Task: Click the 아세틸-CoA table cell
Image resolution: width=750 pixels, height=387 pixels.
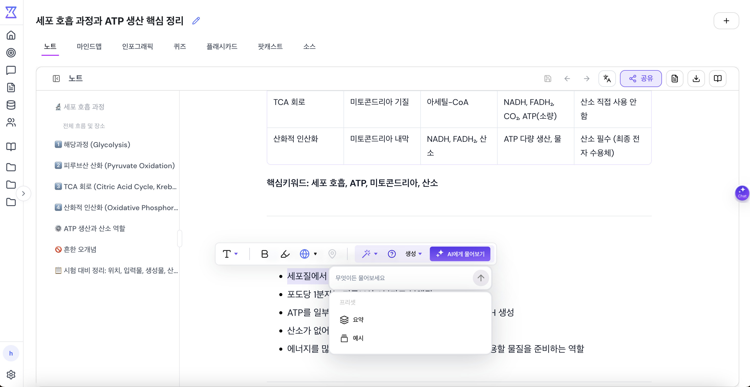Action: coord(459,109)
